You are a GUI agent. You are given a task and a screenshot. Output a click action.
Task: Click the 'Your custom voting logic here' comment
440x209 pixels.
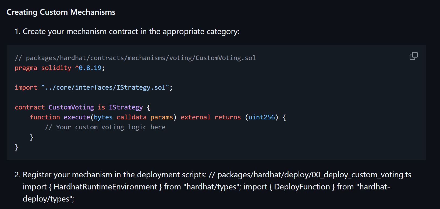tap(105, 127)
